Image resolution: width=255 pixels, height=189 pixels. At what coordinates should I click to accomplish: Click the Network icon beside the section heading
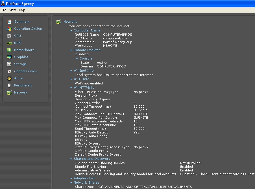pyautogui.click(x=59, y=22)
